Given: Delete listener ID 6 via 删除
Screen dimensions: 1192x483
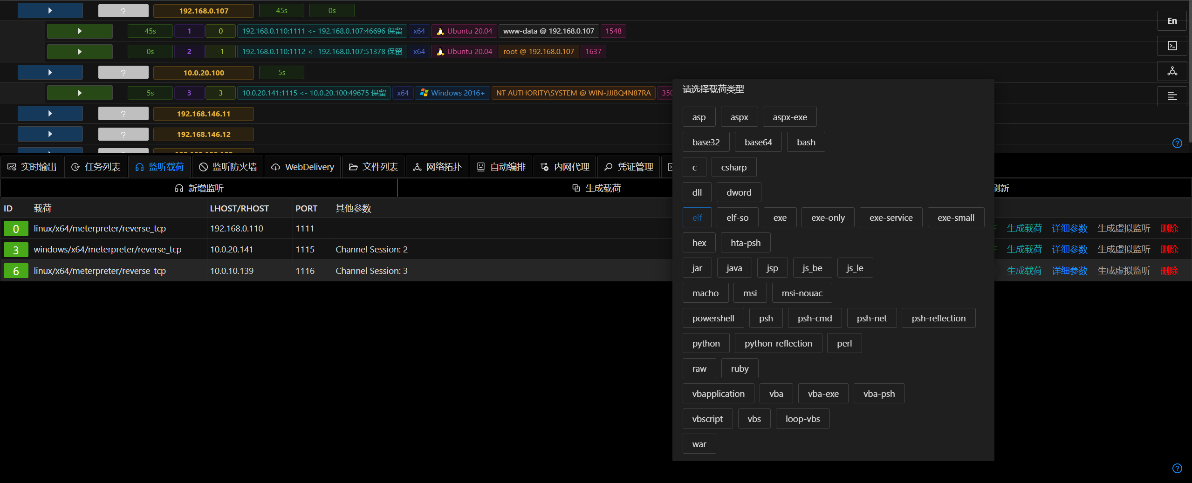Looking at the screenshot, I should 1169,271.
